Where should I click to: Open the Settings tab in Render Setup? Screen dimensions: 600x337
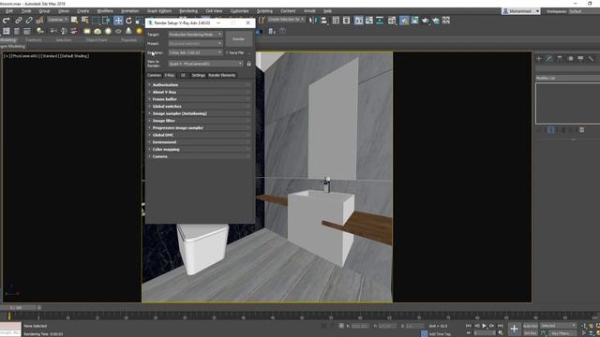pyautogui.click(x=198, y=75)
